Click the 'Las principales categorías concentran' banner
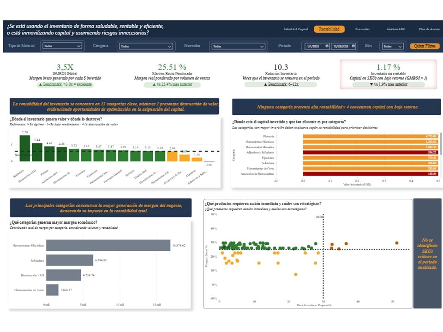443x332 pixels. pyautogui.click(x=101, y=208)
